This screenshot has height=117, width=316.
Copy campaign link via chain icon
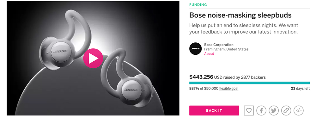coord(286,111)
